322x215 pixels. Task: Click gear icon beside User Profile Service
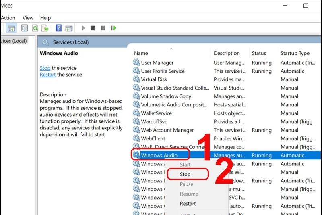(x=136, y=71)
